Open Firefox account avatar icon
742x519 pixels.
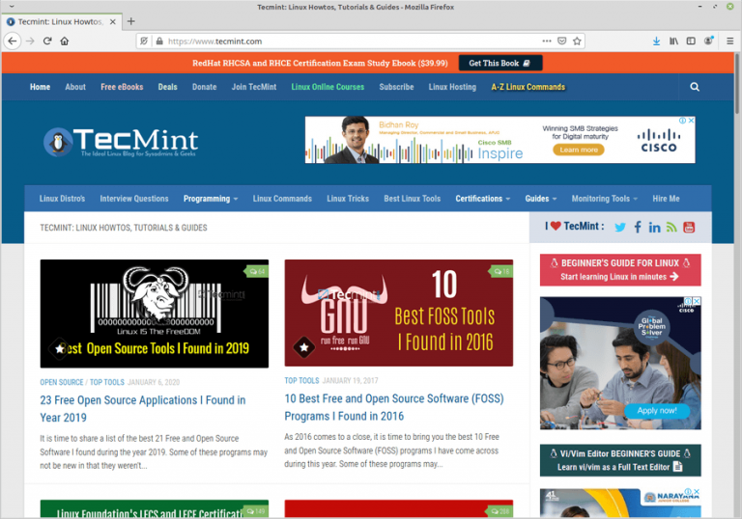tap(708, 41)
